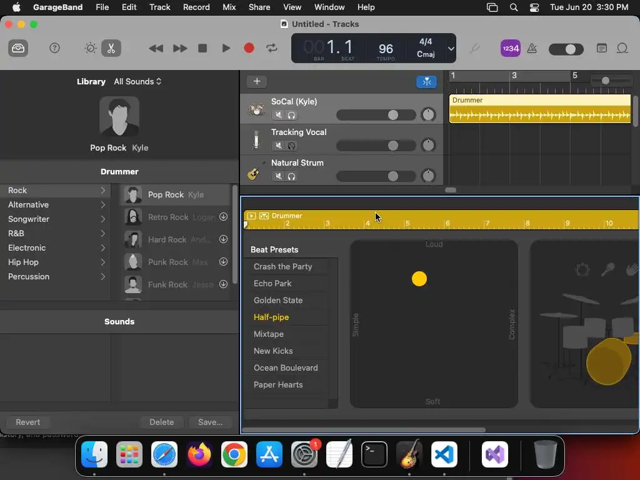Expand the R&B drummer category
The height and width of the screenshot is (480, 640).
[103, 234]
